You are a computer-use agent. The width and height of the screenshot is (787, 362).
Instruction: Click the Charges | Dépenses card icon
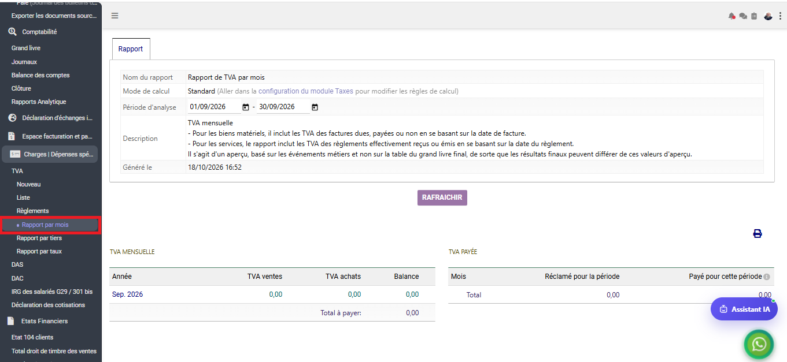coord(15,154)
